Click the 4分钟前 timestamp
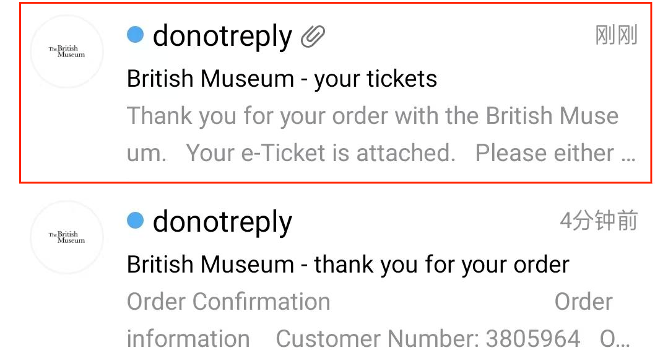Screen dimensions: 655x350 (598, 221)
